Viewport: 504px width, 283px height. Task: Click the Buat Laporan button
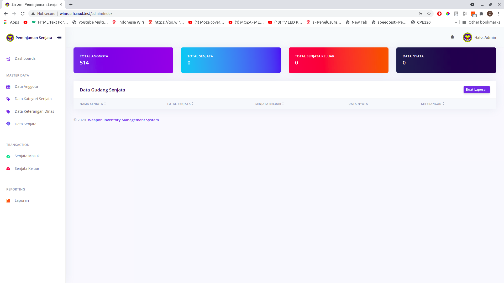[476, 90]
